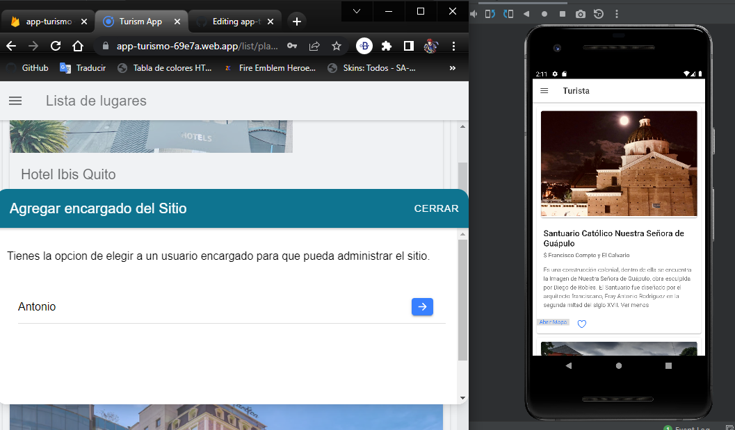Click the emulator snapshot restore icon

pos(598,13)
